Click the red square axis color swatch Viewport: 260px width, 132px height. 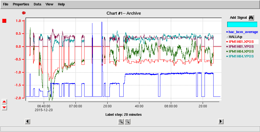coord(4,21)
